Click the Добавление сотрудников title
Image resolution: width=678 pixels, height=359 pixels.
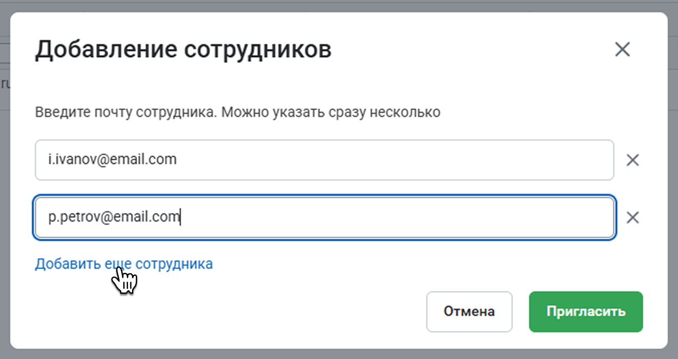click(x=183, y=50)
